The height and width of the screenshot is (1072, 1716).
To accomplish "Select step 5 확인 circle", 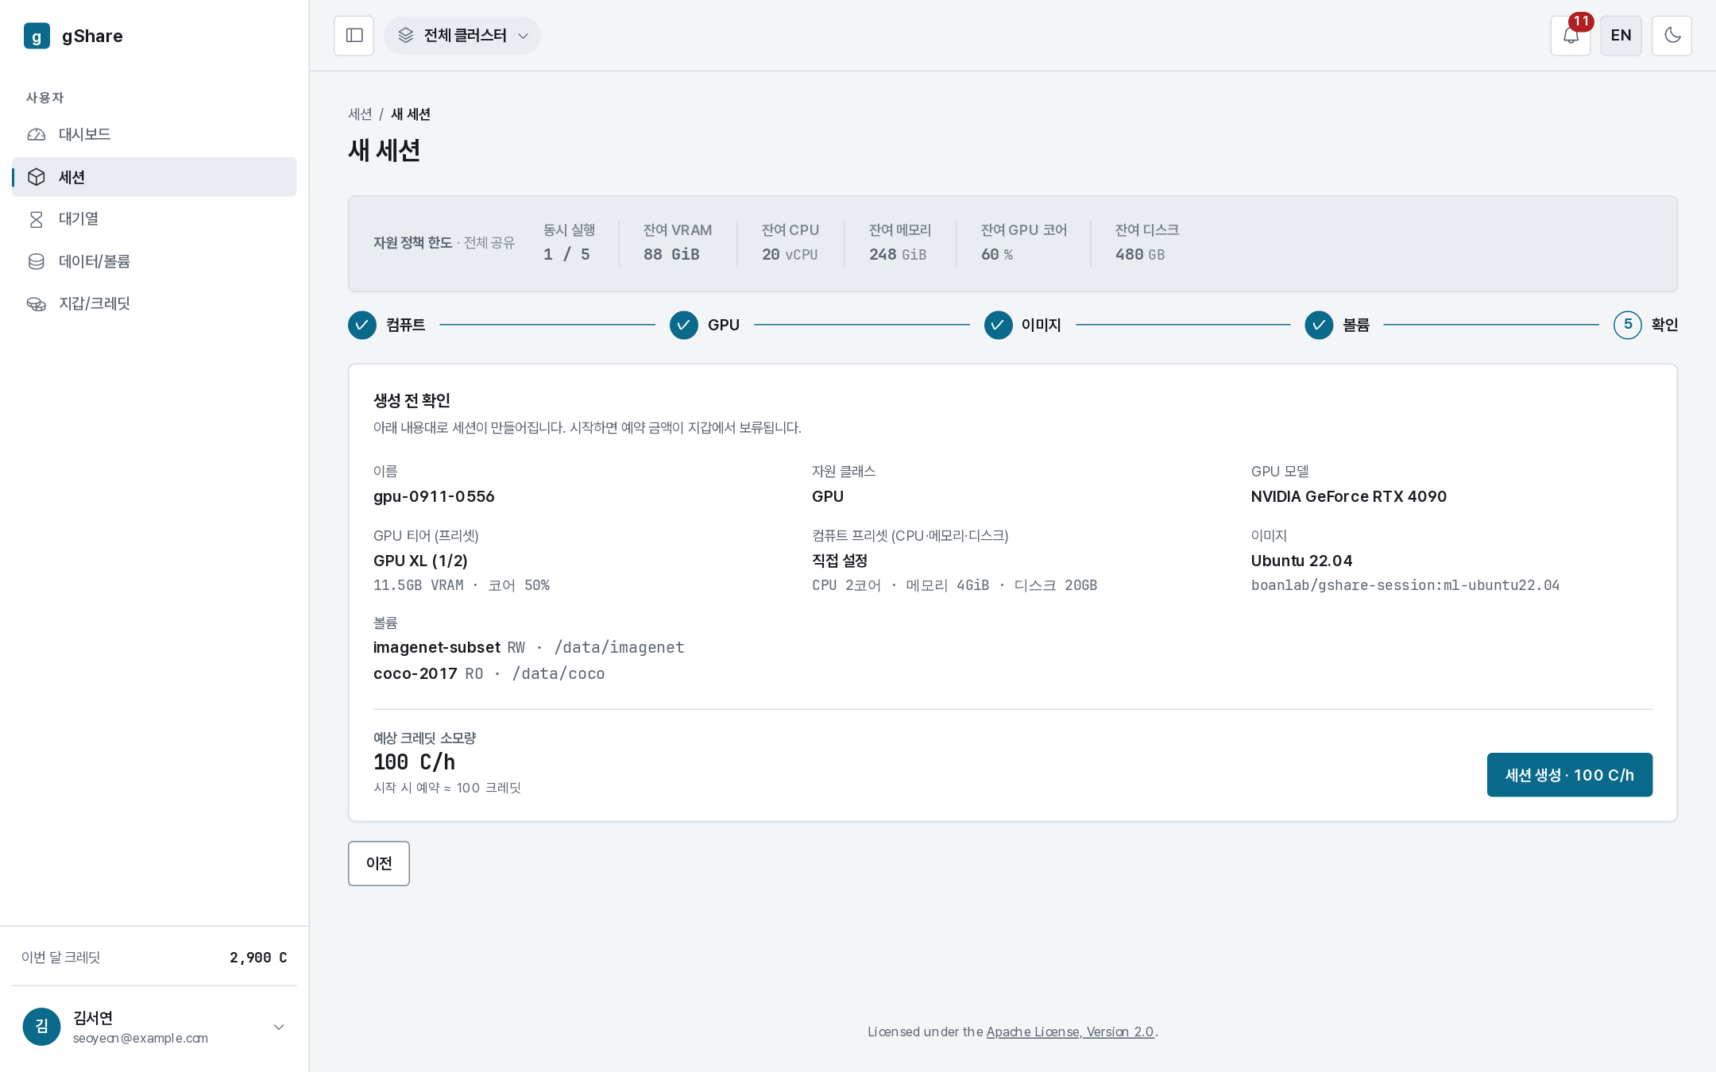I will coord(1628,325).
